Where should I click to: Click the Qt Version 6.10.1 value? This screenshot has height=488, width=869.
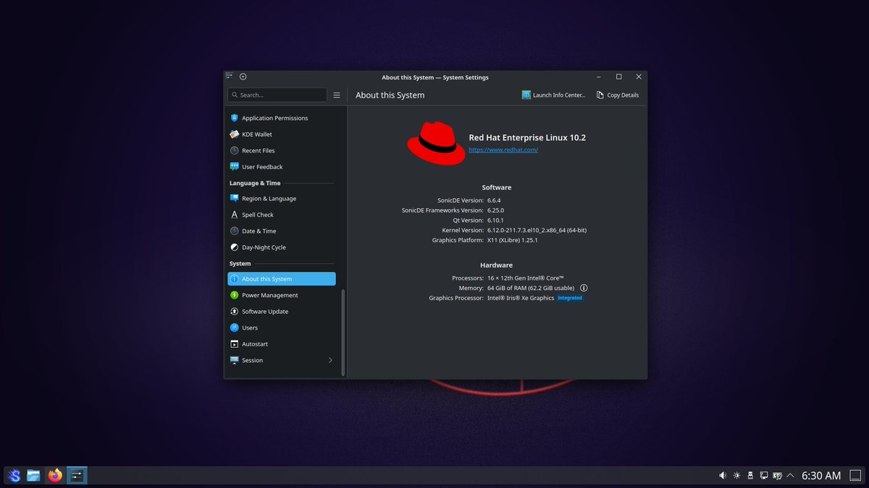(495, 220)
